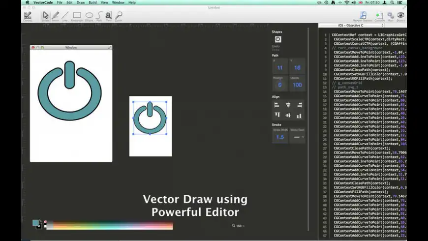The height and width of the screenshot is (241, 428).
Task: Select the power shape thumbnail in Shapes
Action: [x=278, y=39]
